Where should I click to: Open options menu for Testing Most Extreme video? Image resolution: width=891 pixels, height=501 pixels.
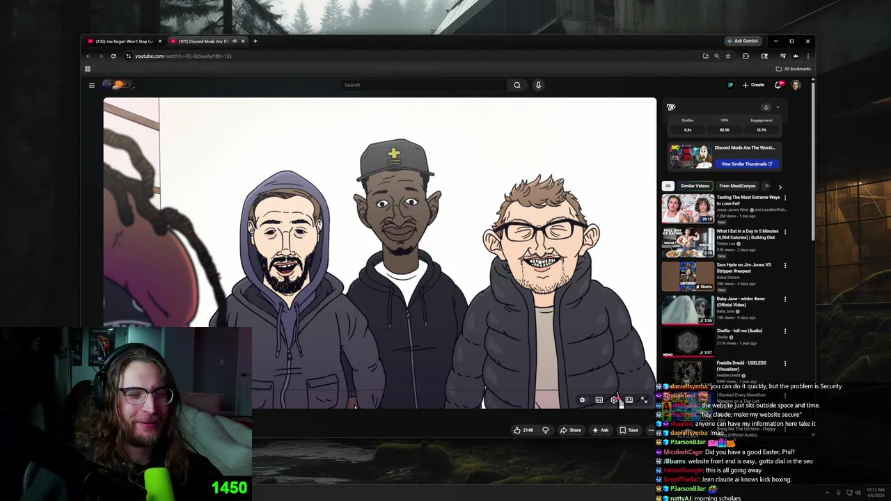pyautogui.click(x=785, y=198)
